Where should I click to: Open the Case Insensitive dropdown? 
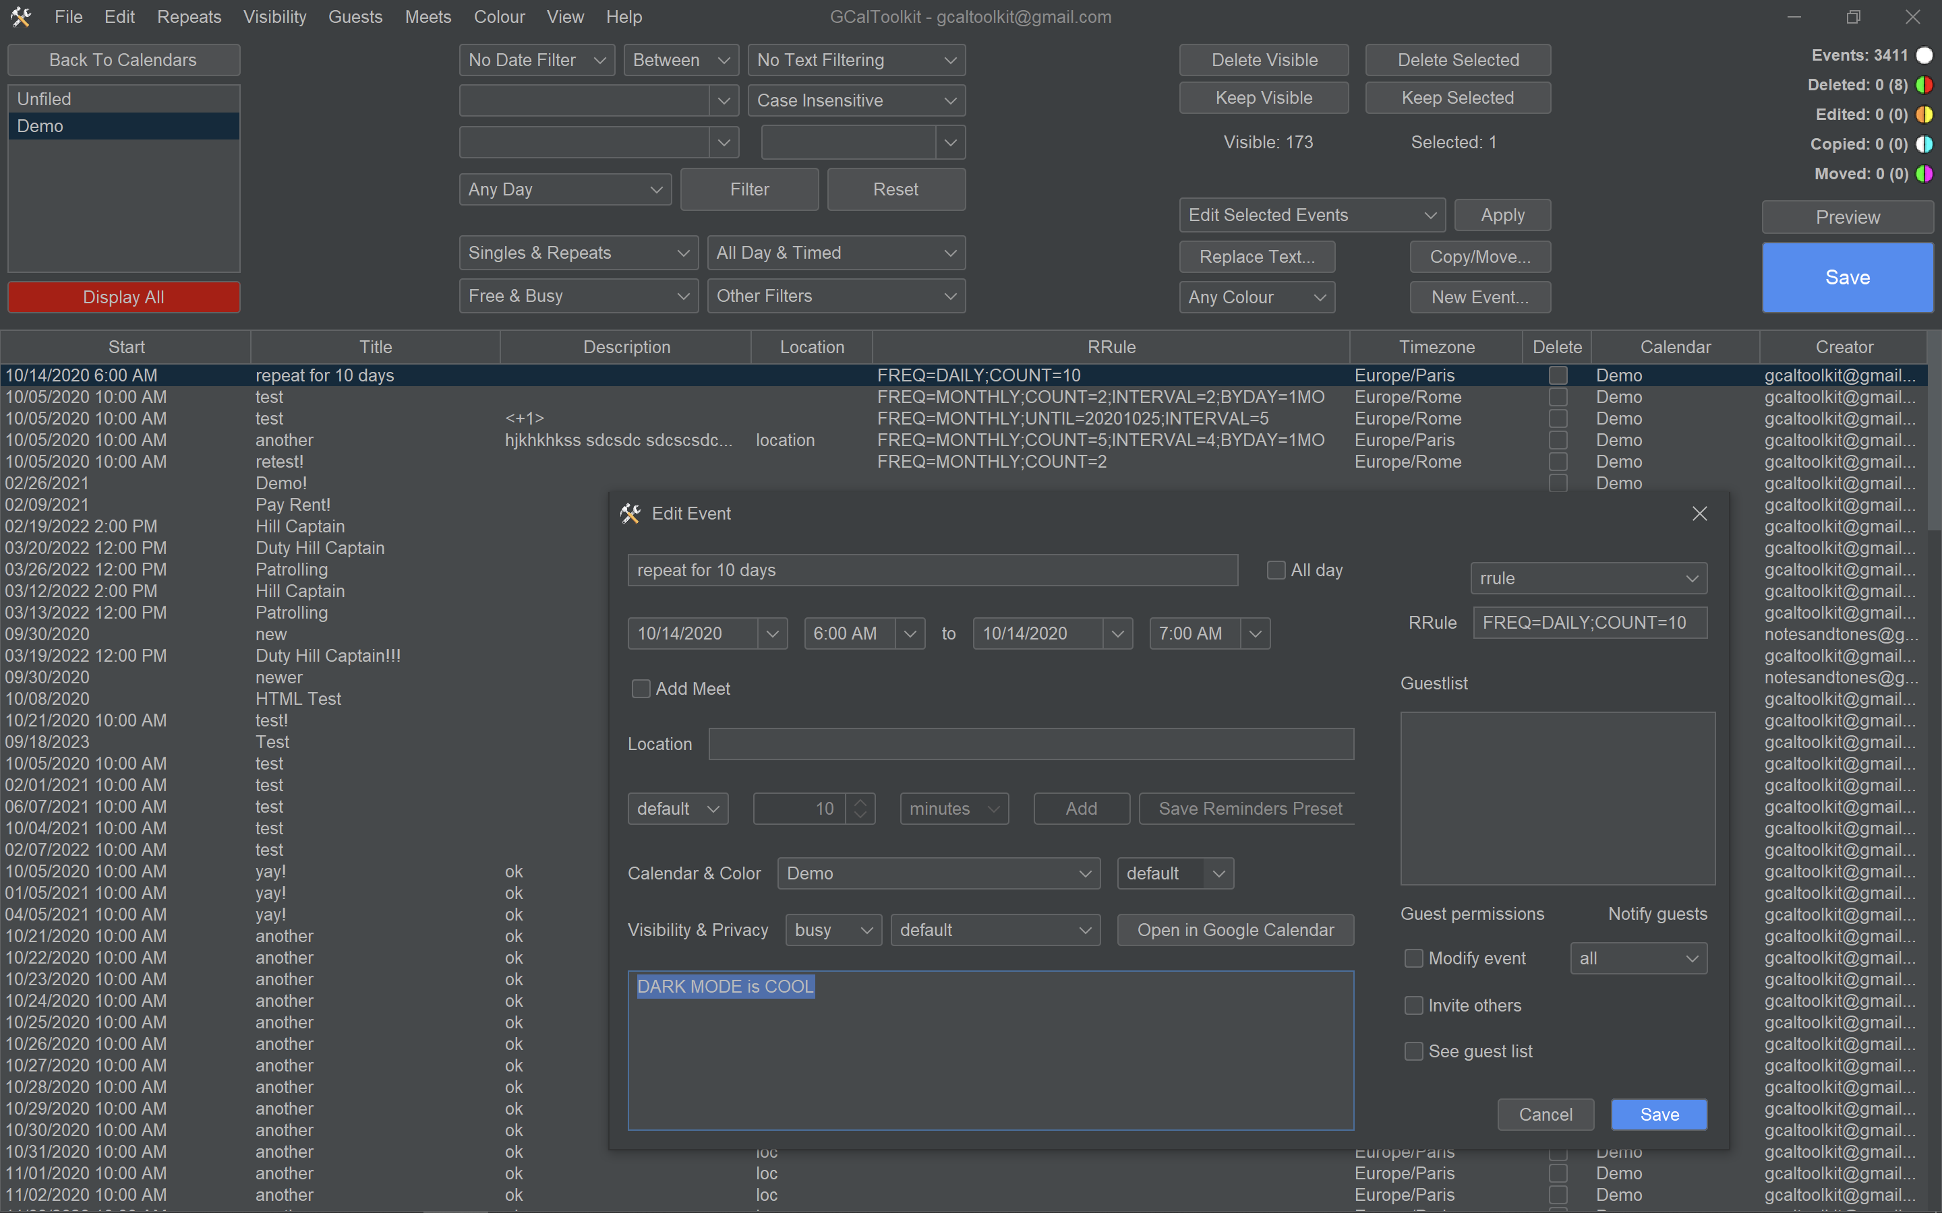(856, 100)
